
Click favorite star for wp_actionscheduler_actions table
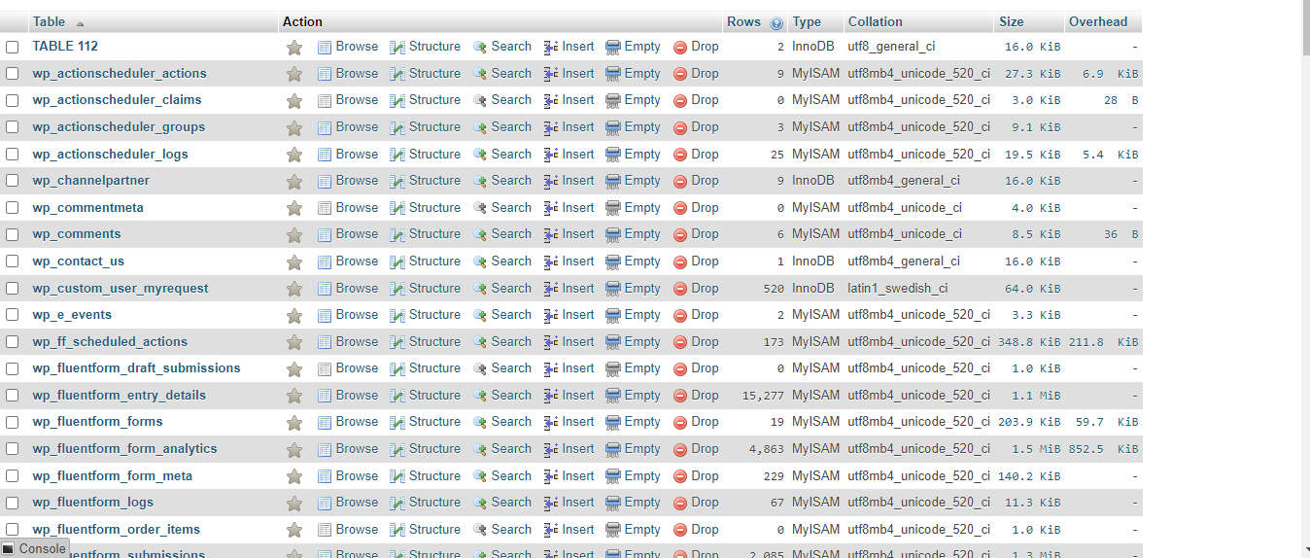click(x=294, y=74)
